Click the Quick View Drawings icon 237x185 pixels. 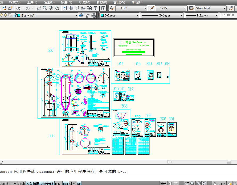click(176, 183)
